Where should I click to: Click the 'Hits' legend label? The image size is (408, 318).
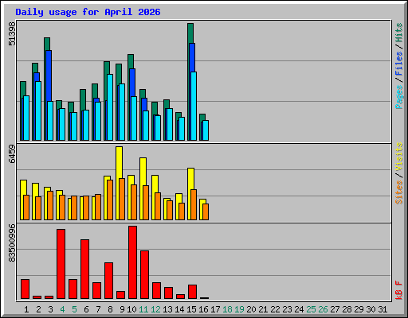click(x=399, y=33)
